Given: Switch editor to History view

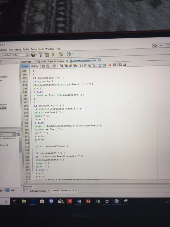Looking at the screenshot, I should [35, 66].
